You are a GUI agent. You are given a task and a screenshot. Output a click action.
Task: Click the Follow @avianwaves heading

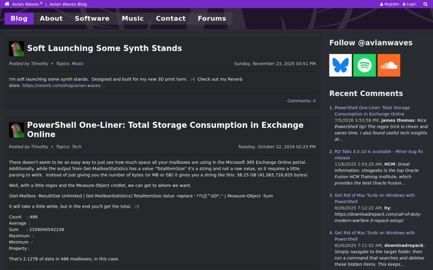pos(370,43)
